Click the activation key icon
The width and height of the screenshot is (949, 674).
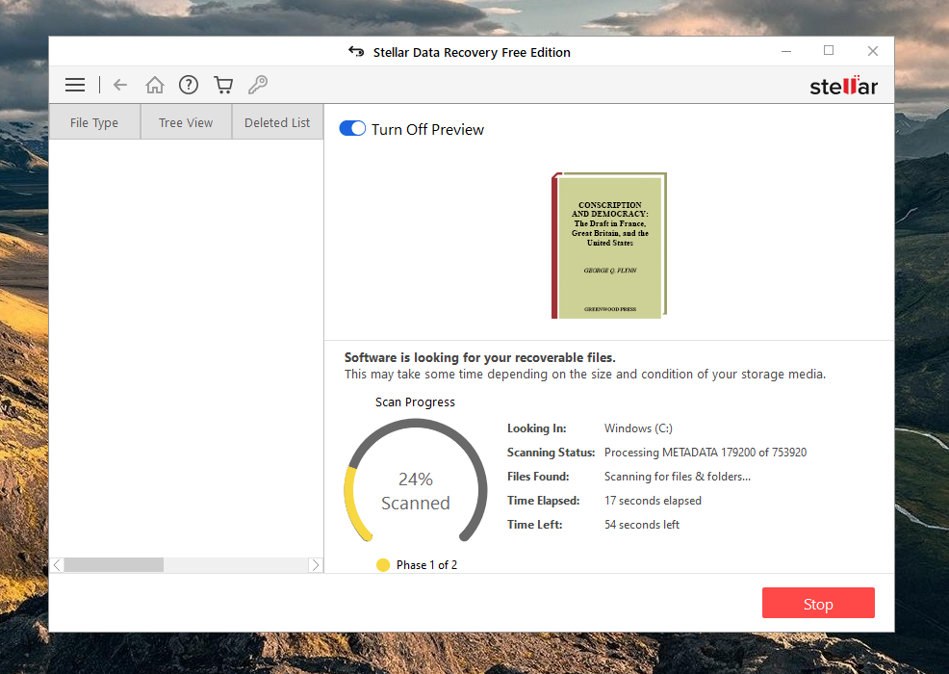[258, 85]
